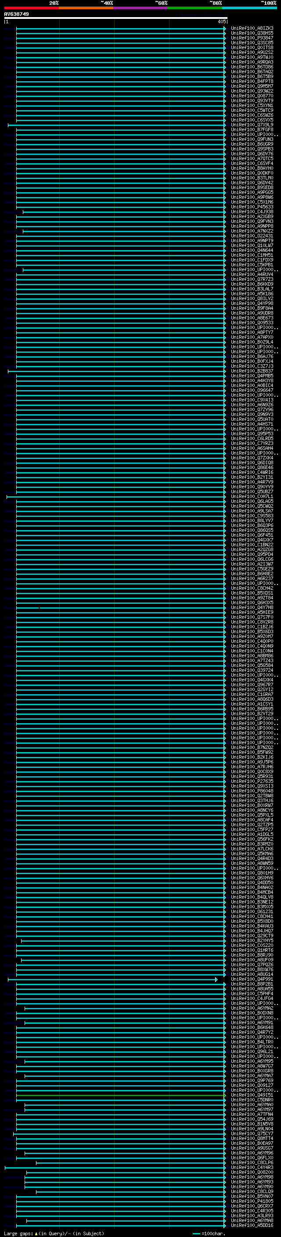Viewport: 281px width, 1237px height.
Task: Select hit label UniRef100_C4Y4R3
Action: click(x=252, y=1167)
